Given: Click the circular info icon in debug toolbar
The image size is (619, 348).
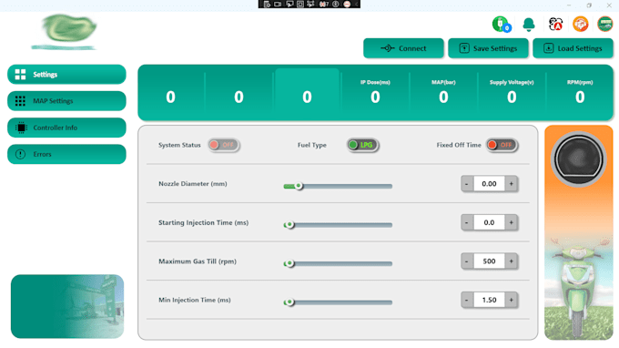Looking at the screenshot, I should 336,4.
